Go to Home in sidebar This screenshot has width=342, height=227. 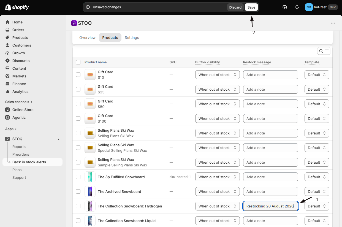pyautogui.click(x=17, y=22)
